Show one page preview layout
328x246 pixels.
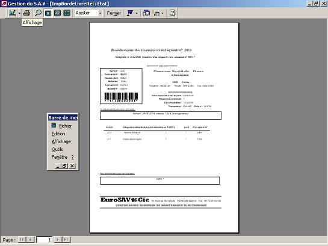(48, 13)
